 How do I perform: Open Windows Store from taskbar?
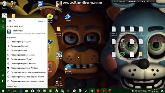(x=33, y=91)
